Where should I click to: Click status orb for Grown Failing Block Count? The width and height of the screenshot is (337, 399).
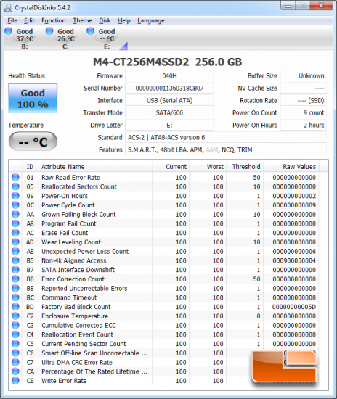(15, 214)
